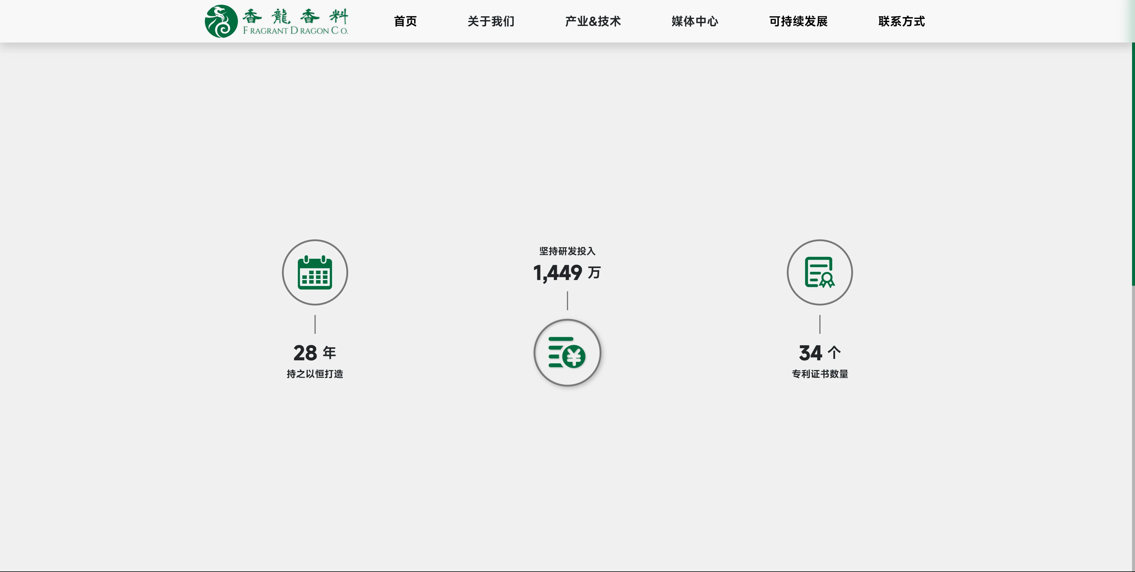Click the 坚持研发投入 label
The image size is (1135, 572).
point(567,251)
